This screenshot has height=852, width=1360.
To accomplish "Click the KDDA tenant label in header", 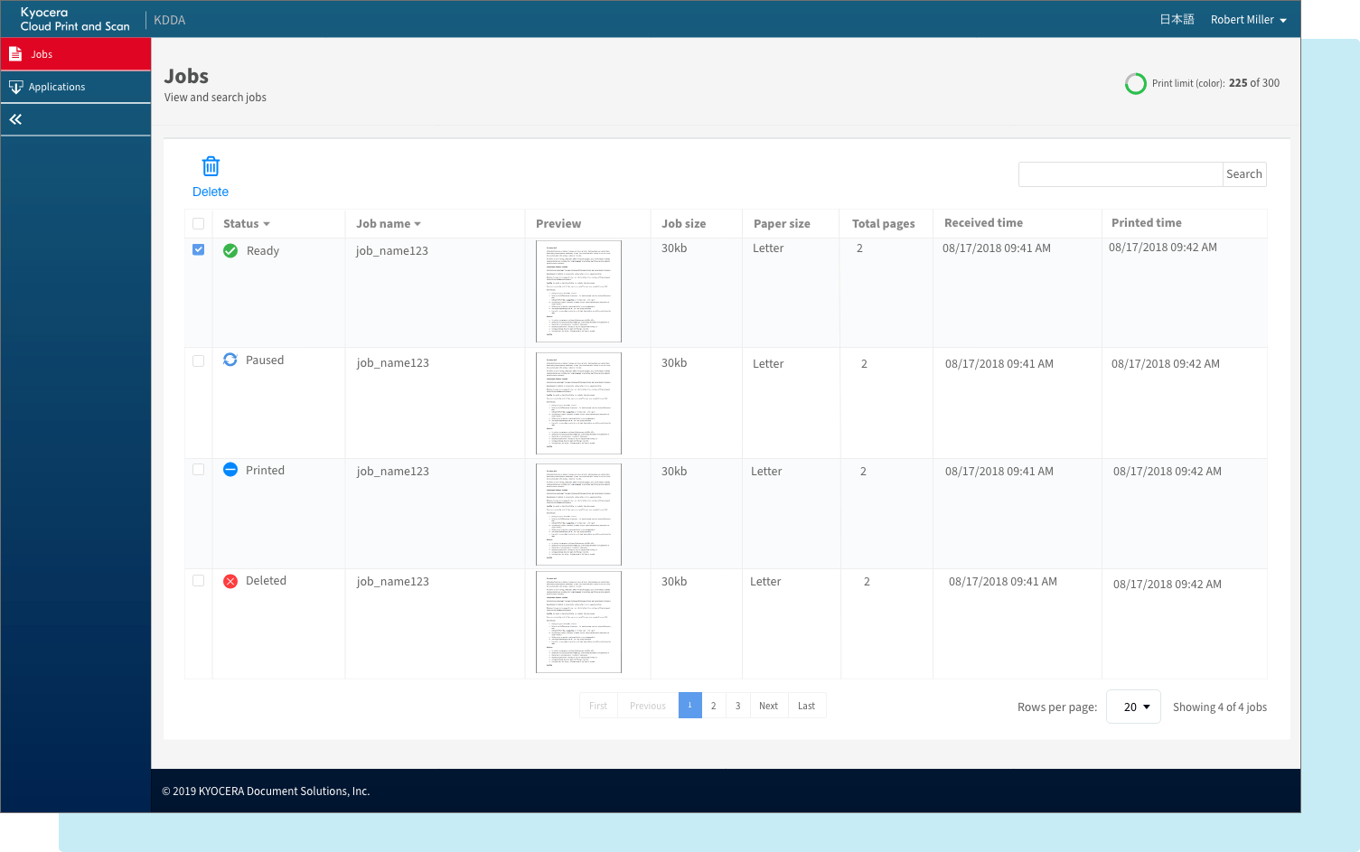I will pos(170,20).
